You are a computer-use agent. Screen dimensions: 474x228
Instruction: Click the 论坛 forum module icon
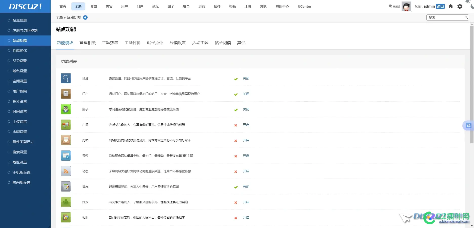[x=66, y=78]
